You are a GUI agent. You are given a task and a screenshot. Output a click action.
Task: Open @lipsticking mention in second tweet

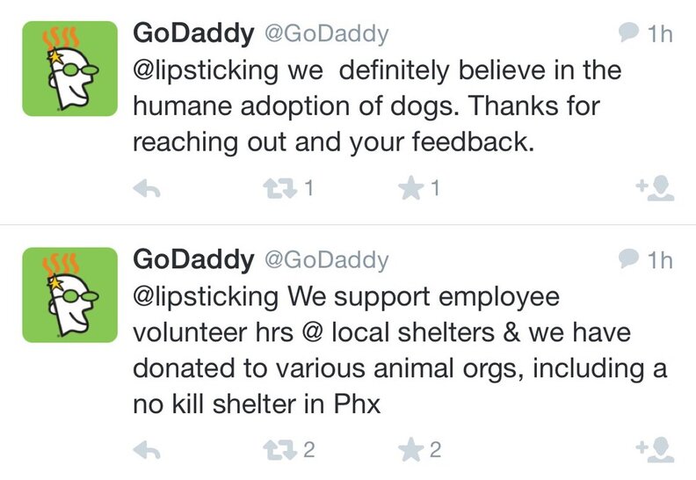click(x=206, y=296)
